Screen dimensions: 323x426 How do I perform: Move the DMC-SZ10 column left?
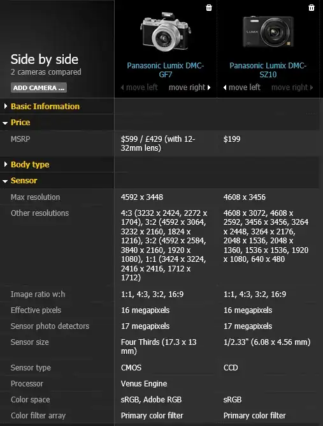(241, 87)
